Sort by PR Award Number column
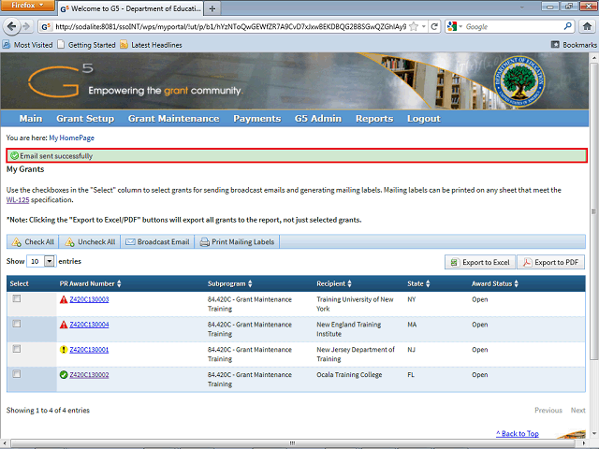 coord(90,283)
